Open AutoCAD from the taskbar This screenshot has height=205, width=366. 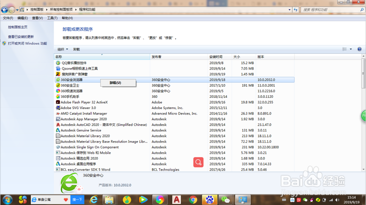click(x=176, y=200)
